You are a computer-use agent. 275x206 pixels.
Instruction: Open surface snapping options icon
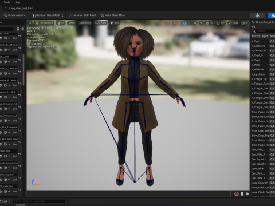coord(201,23)
